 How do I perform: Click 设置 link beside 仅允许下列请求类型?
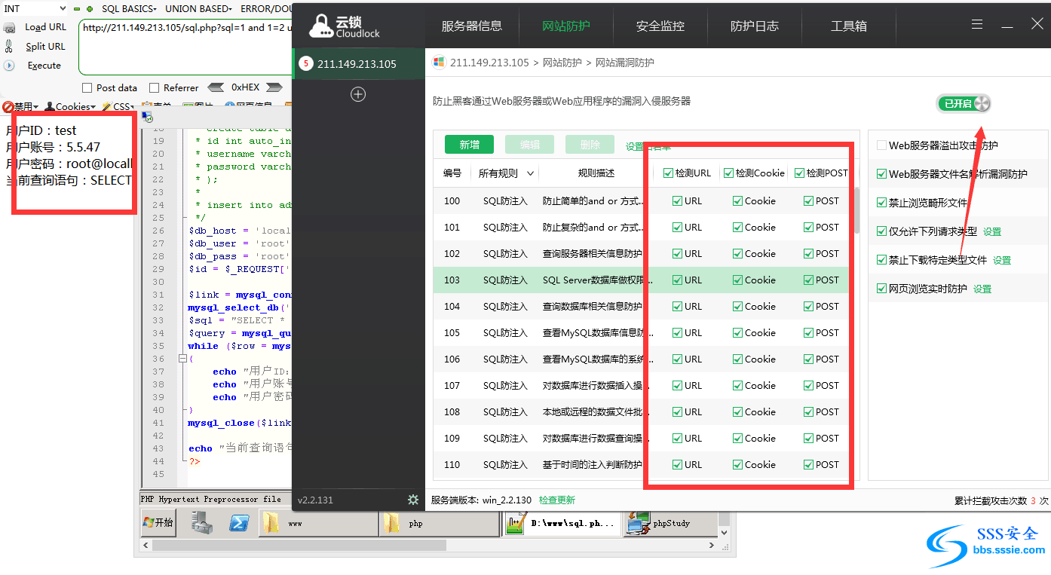click(992, 231)
